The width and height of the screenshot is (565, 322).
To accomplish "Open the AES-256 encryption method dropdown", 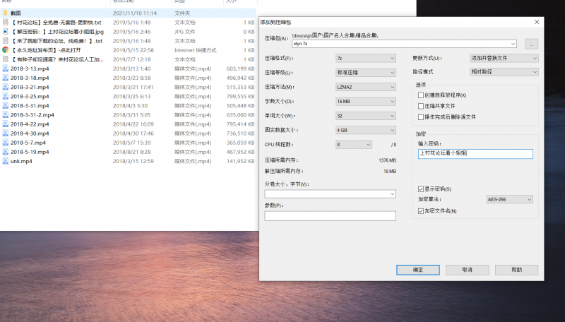I will point(509,200).
